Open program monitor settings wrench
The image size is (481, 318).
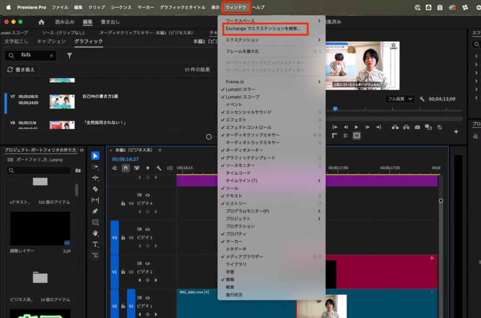tap(422, 99)
